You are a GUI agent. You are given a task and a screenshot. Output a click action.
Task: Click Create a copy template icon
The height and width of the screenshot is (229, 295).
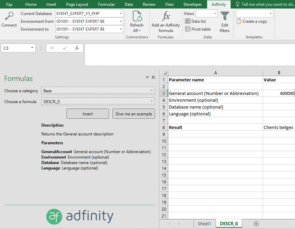tap(239, 22)
